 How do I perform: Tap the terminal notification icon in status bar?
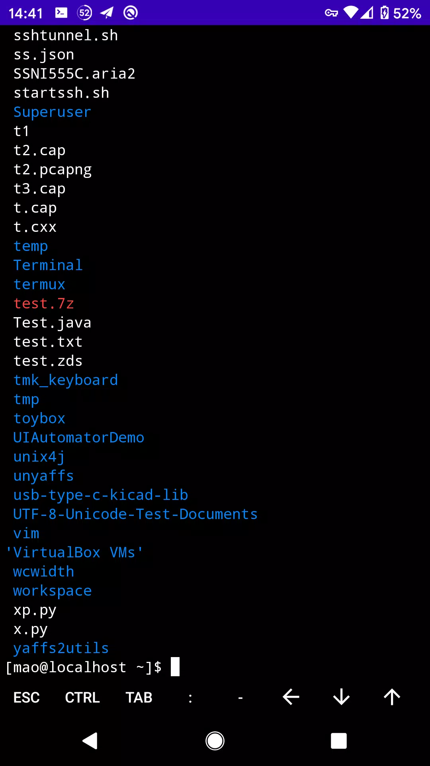[x=61, y=13]
